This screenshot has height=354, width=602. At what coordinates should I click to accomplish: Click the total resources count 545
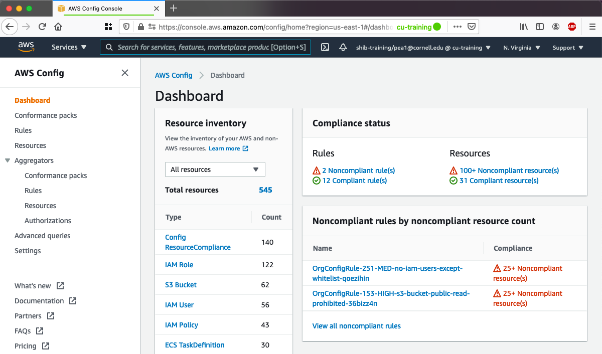tap(265, 190)
